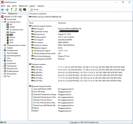Open the Сервис menu

[32, 6]
